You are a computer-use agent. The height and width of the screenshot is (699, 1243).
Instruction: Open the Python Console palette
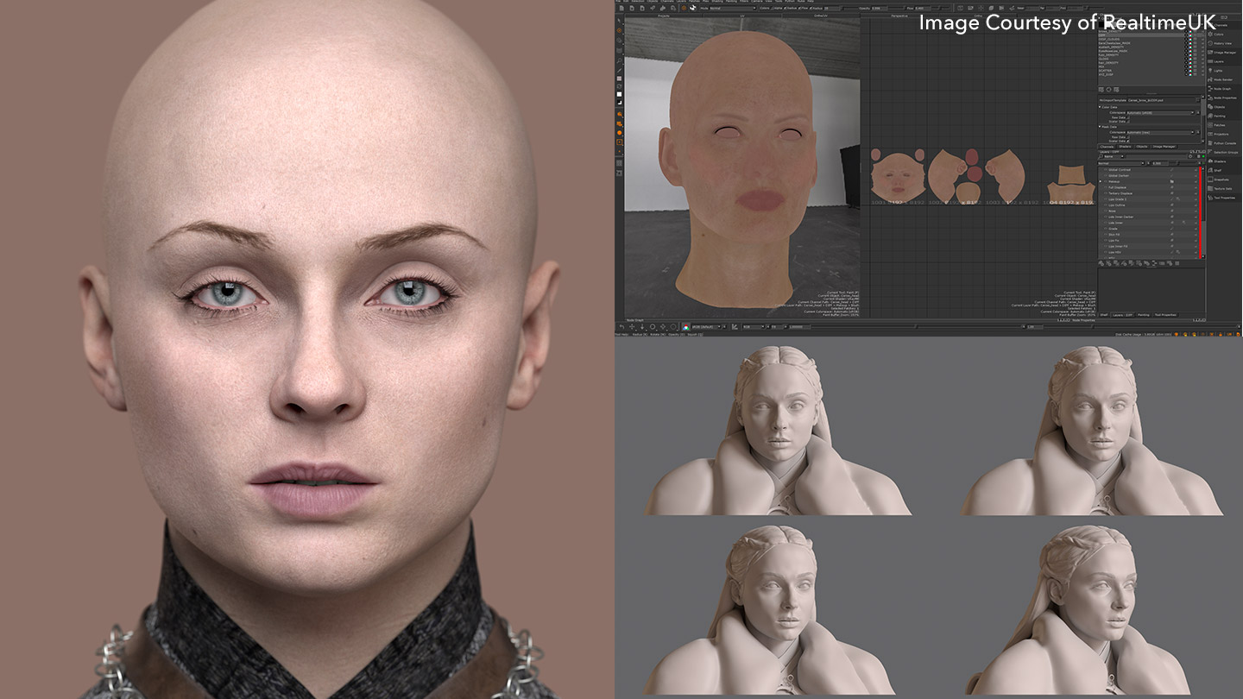point(1224,142)
